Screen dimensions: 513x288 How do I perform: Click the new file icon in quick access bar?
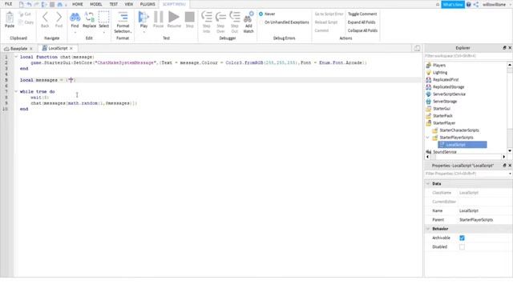22,4
